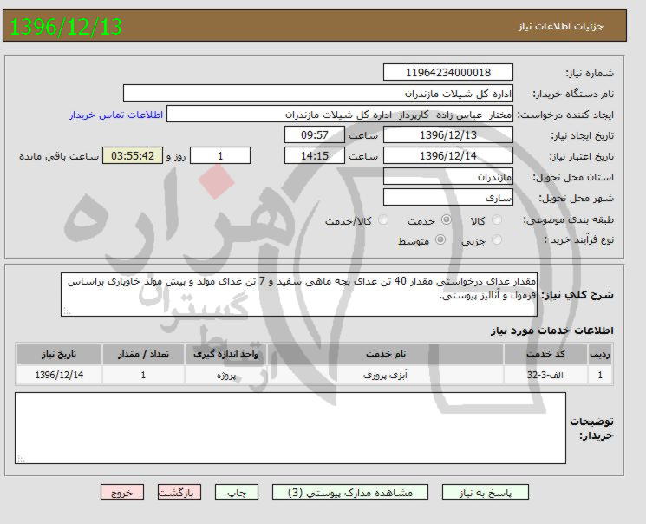Viewport: 646px width, 524px height.
Task: Click the شرح کلی نیاز description box
Action: pyautogui.click(x=300, y=293)
